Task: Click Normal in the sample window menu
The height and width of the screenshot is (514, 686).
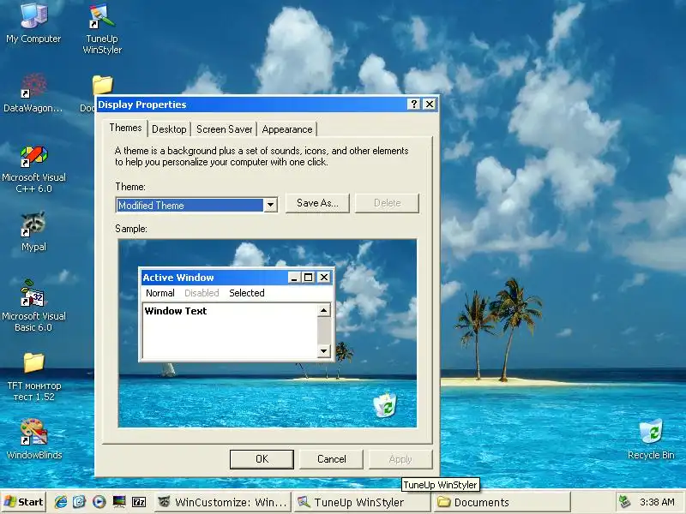Action: 160,293
